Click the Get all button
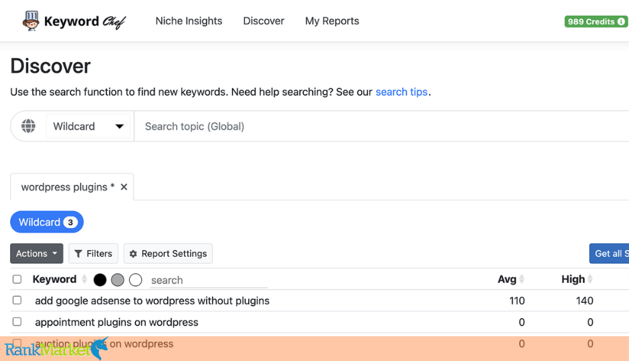This screenshot has width=629, height=361. coord(609,253)
